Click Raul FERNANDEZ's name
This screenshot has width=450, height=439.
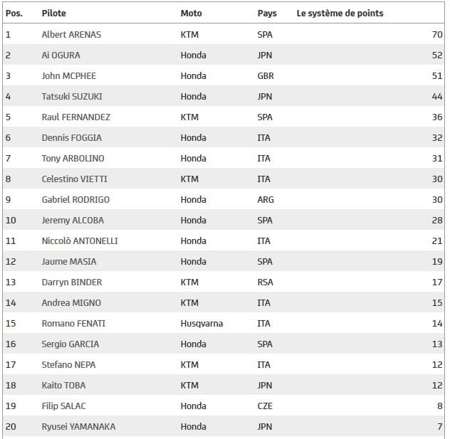point(75,117)
